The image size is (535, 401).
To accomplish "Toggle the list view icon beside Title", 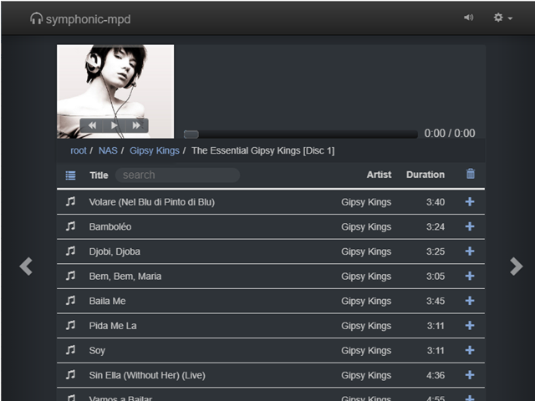I will pyautogui.click(x=70, y=175).
